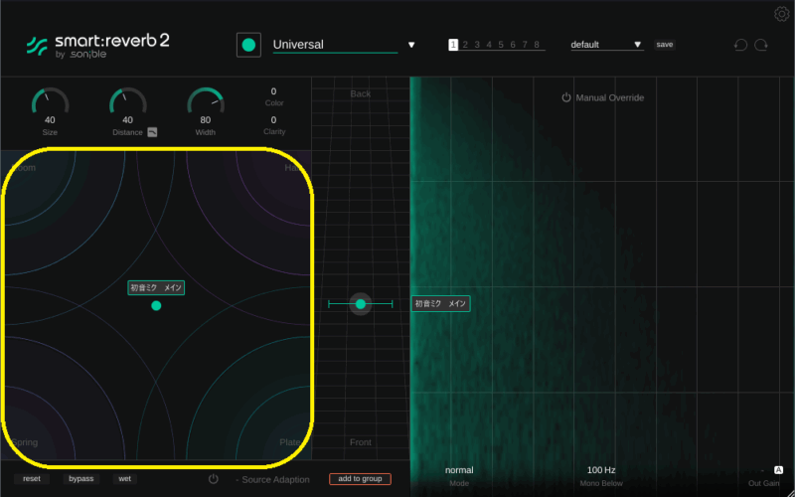Toggle Source Adaption power icon

[x=214, y=479]
